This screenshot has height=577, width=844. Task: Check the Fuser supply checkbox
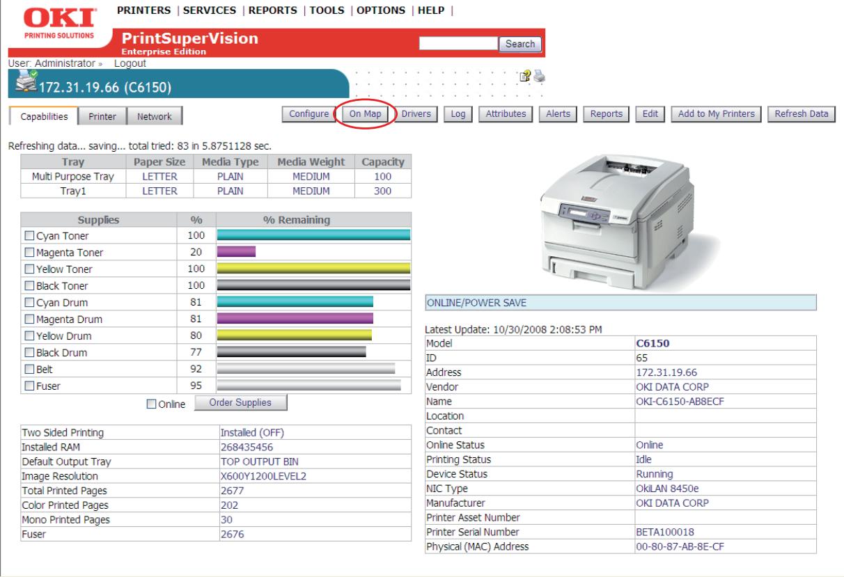[29, 386]
